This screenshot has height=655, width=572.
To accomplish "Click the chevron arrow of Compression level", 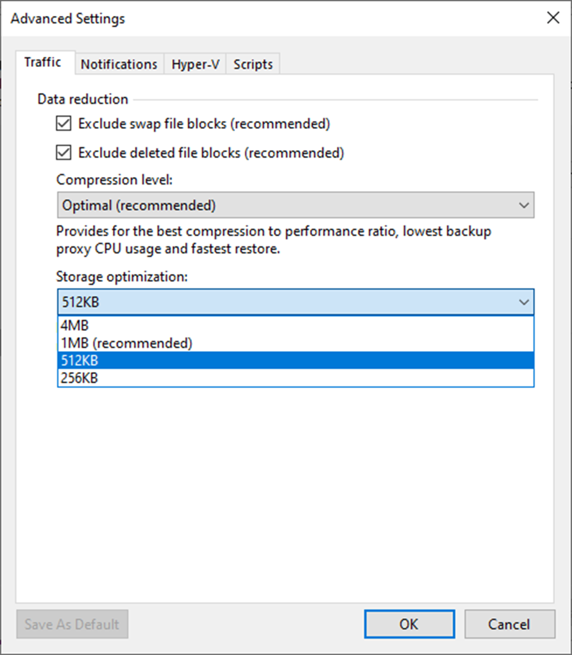I will tap(523, 206).
